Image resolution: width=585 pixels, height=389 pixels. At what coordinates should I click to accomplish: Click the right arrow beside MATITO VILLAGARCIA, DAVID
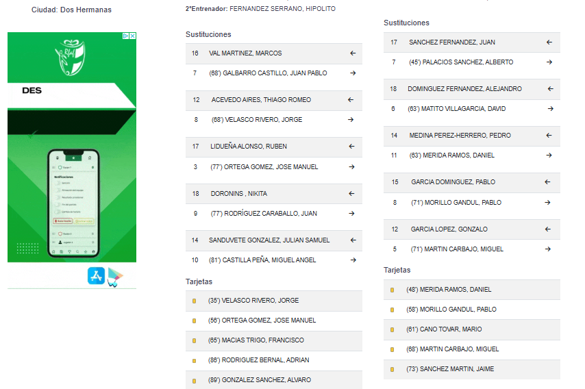[550, 108]
